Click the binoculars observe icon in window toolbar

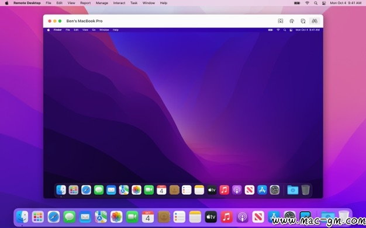[x=315, y=21]
